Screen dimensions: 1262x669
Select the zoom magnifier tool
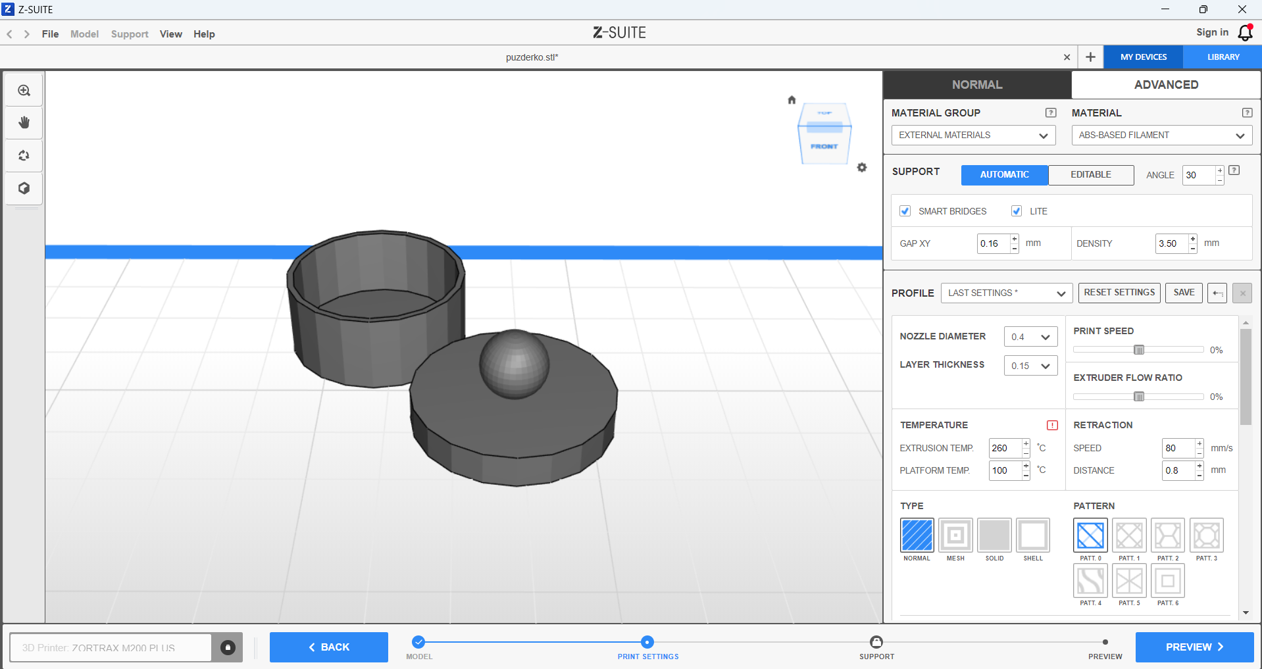24,90
